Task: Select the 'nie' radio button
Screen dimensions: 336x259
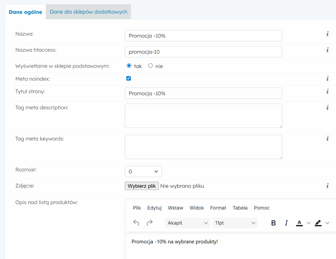Action: tap(150, 66)
